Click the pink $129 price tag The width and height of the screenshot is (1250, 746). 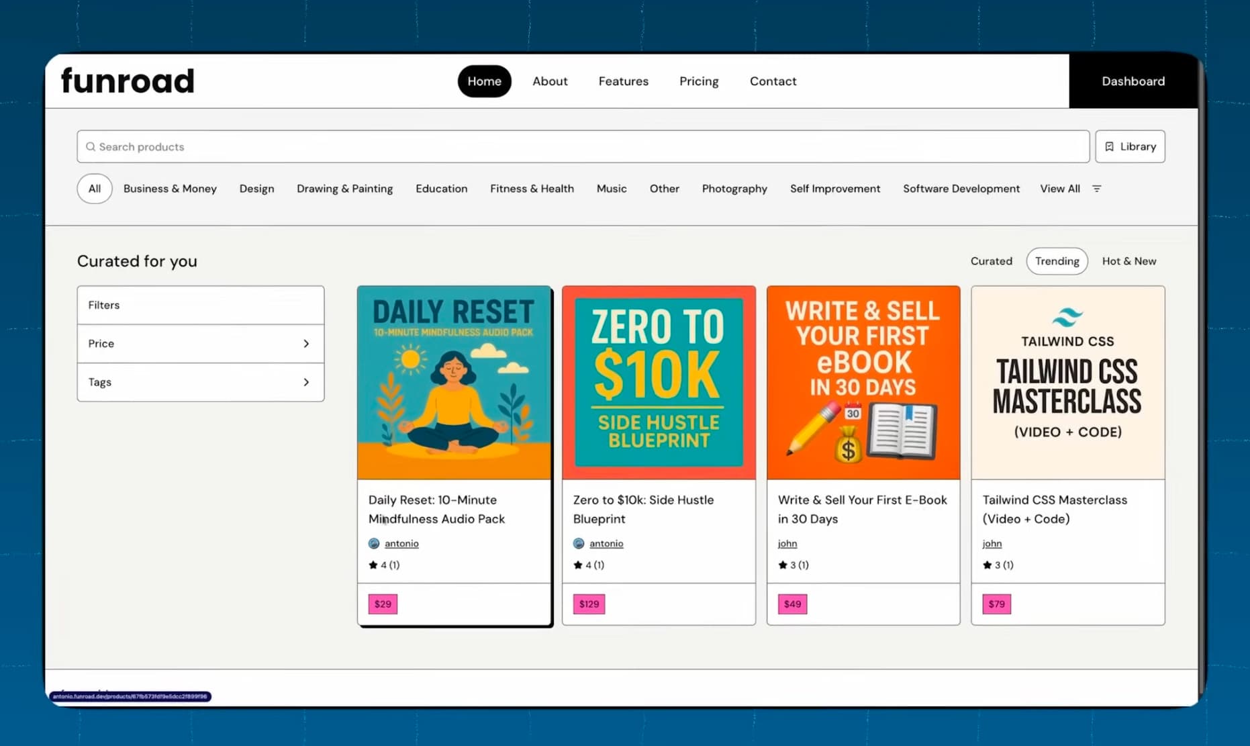coord(589,604)
